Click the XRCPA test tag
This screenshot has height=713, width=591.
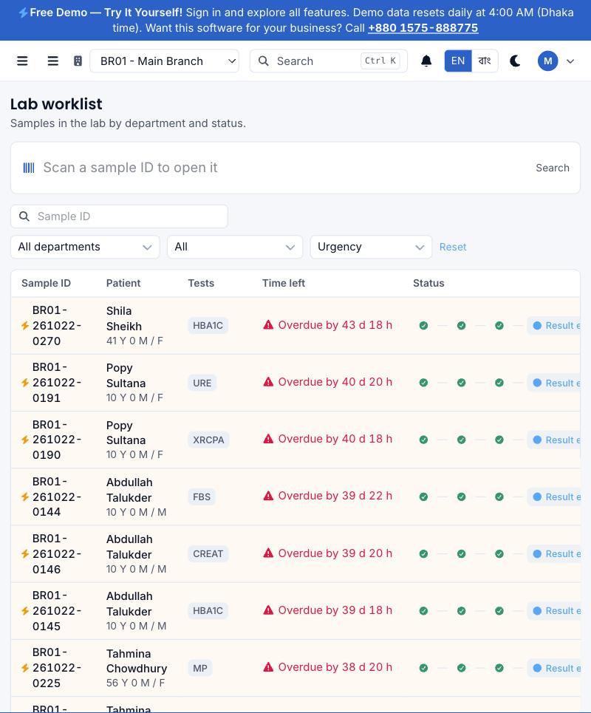(208, 440)
